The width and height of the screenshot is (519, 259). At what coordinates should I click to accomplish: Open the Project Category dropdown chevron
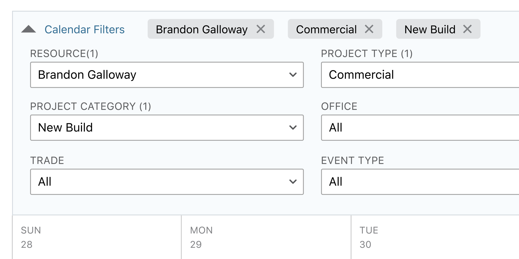click(293, 128)
